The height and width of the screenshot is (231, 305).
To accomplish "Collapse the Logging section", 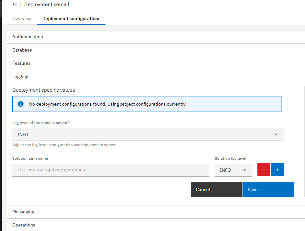I will pyautogui.click(x=20, y=77).
